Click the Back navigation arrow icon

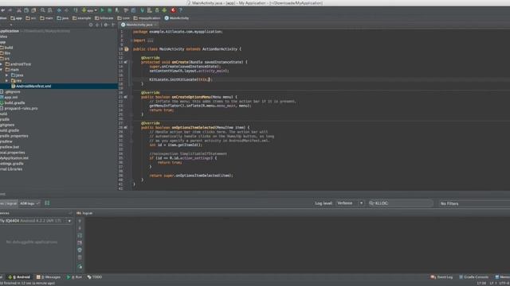(x=59, y=10)
